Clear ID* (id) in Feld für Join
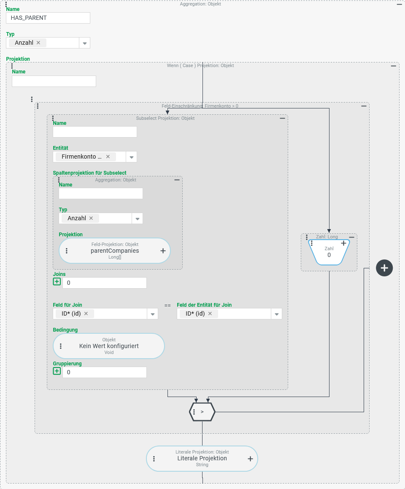405x489 pixels. (86, 313)
